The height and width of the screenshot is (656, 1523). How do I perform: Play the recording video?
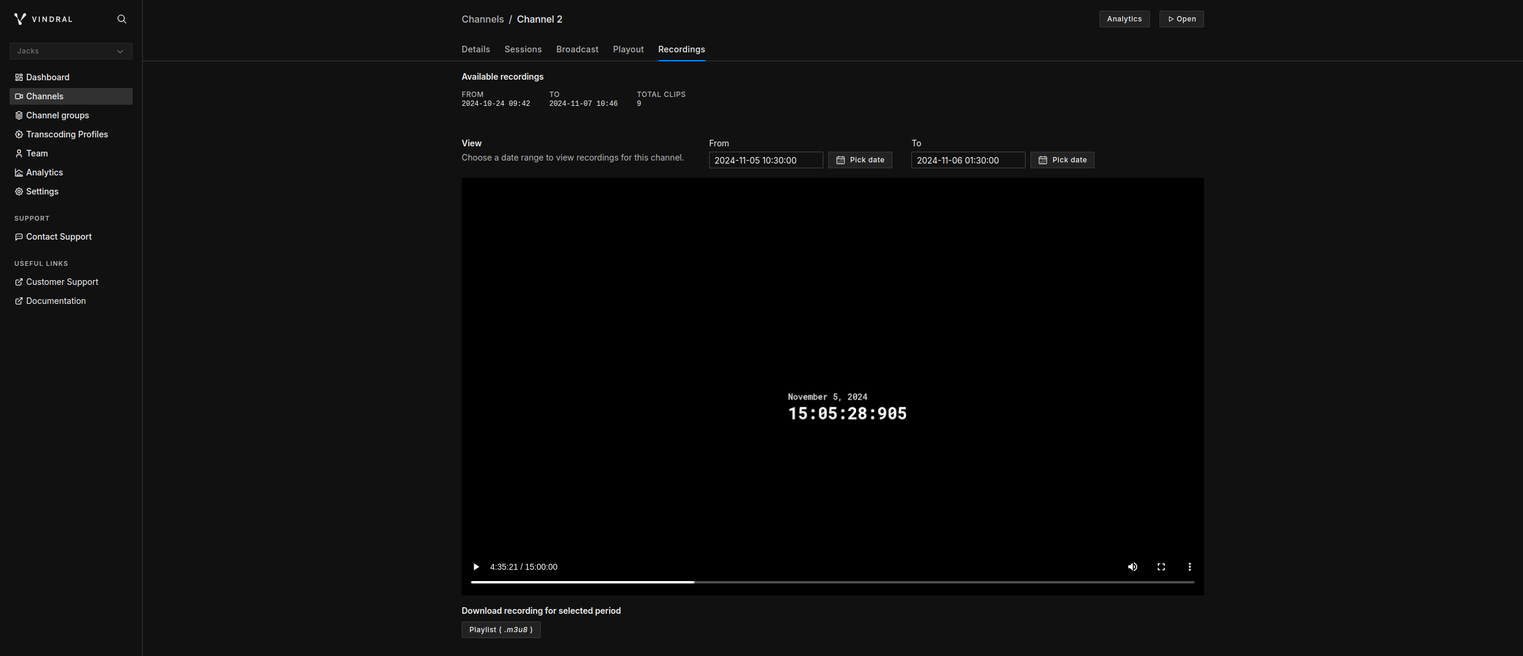point(476,567)
